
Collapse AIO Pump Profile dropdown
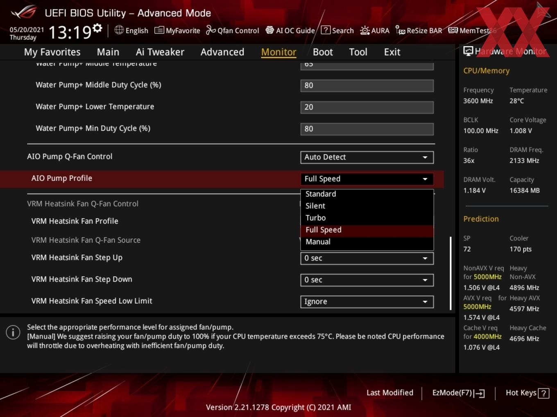(367, 179)
